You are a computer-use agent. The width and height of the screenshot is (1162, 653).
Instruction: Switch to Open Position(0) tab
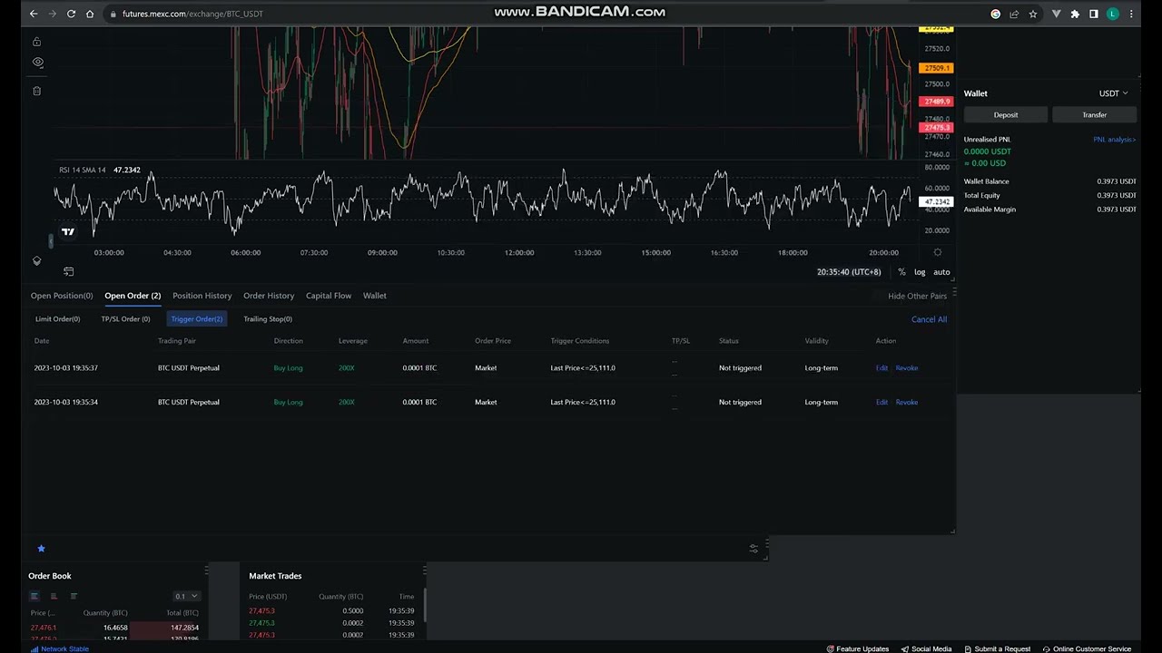(x=62, y=296)
